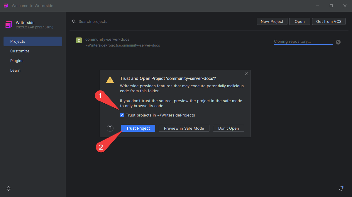This screenshot has height=197, width=352.
Task: Click the community-server-docs project icon
Action: coord(79,41)
